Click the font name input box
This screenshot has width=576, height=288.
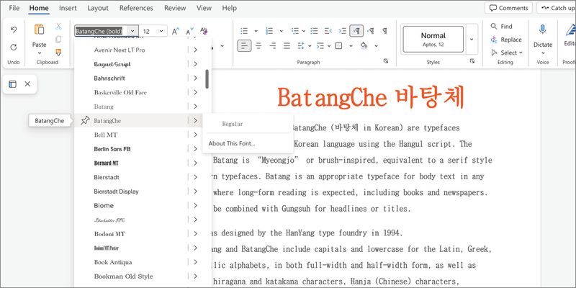click(100, 31)
